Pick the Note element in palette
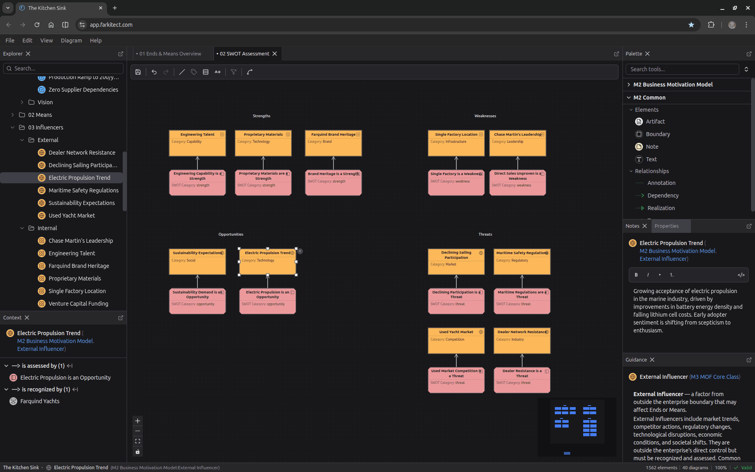The width and height of the screenshot is (755, 472). click(x=646, y=147)
